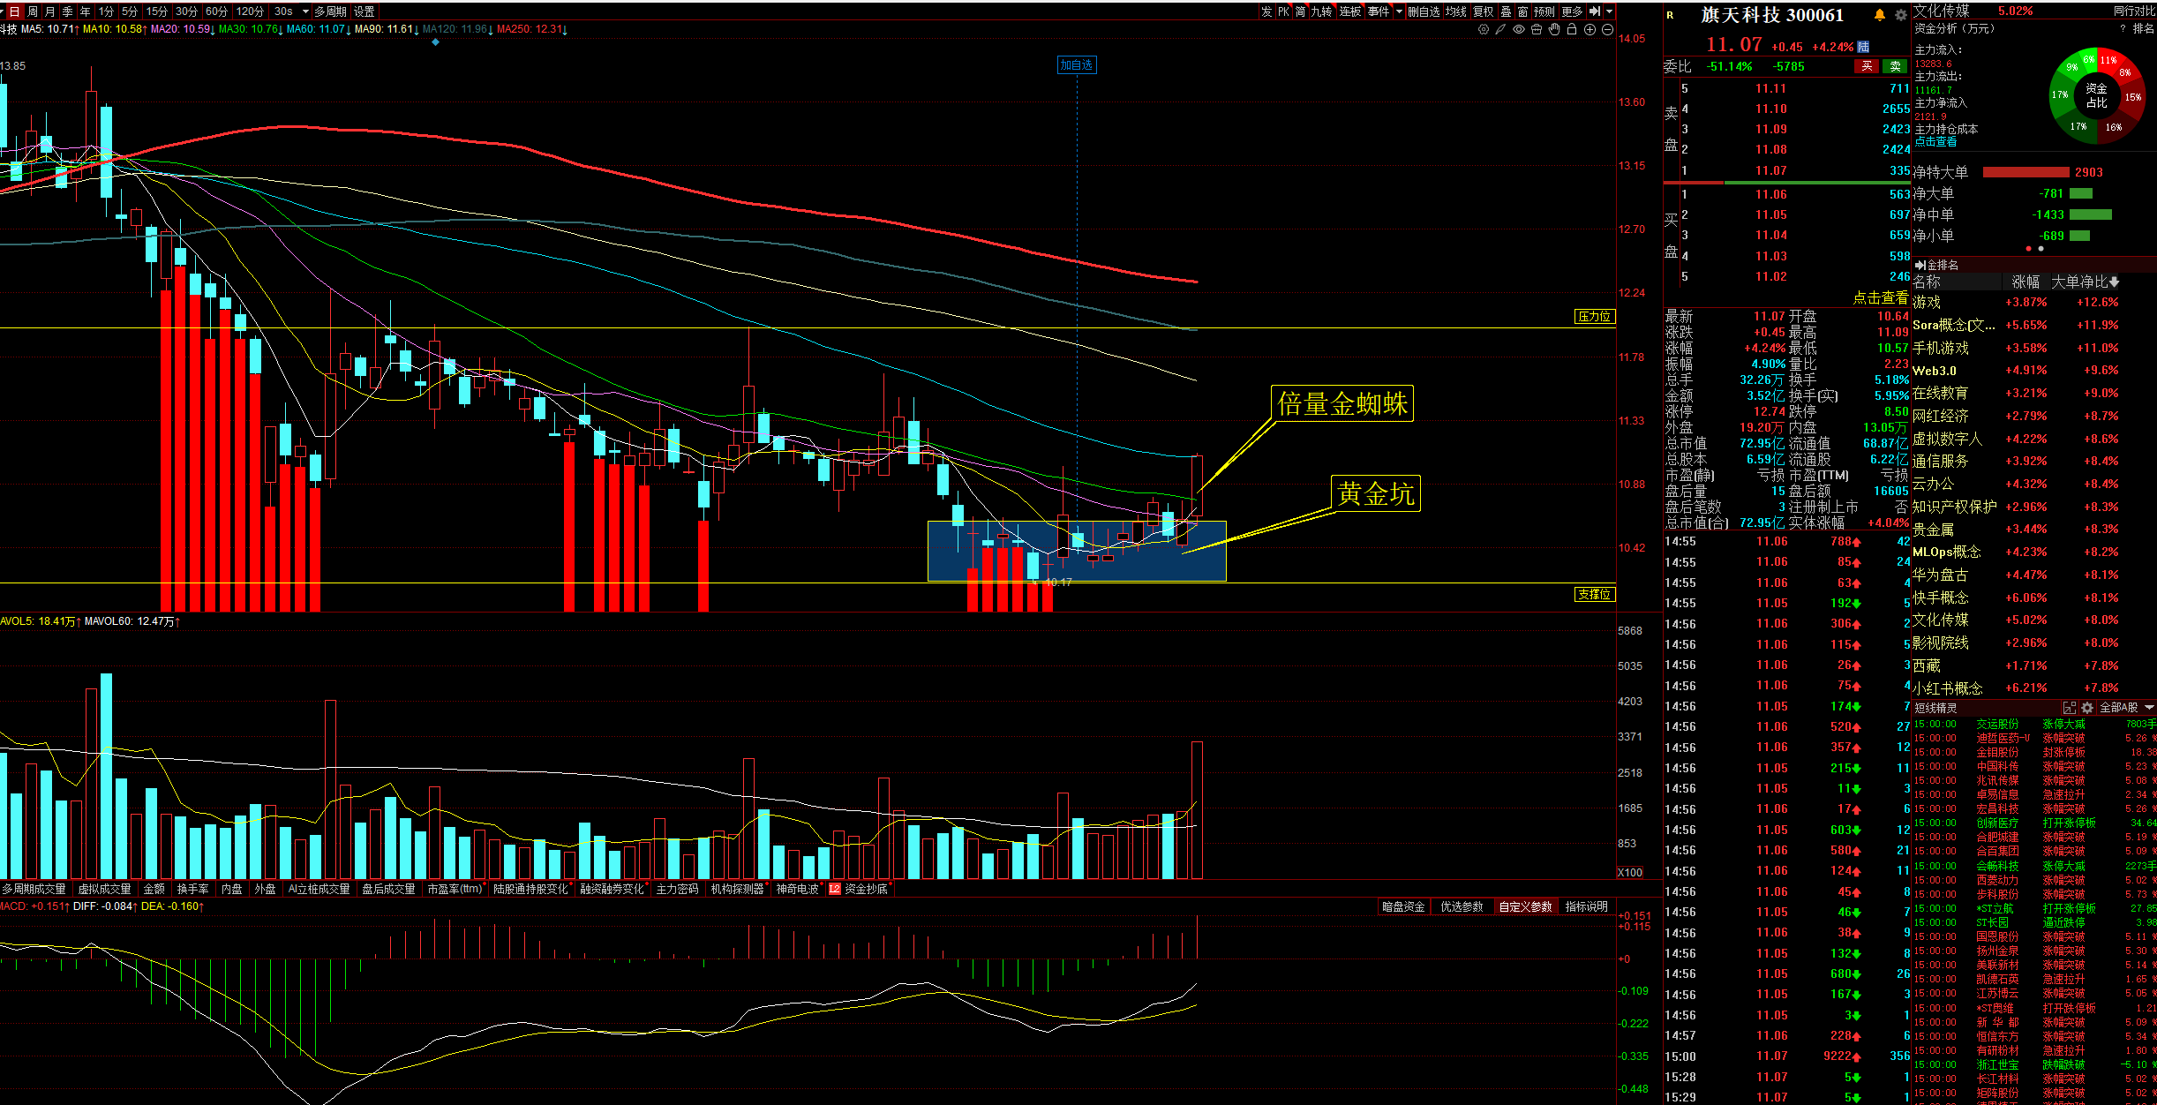
Task: Click the 资金占比 pie chart
Action: click(2095, 95)
